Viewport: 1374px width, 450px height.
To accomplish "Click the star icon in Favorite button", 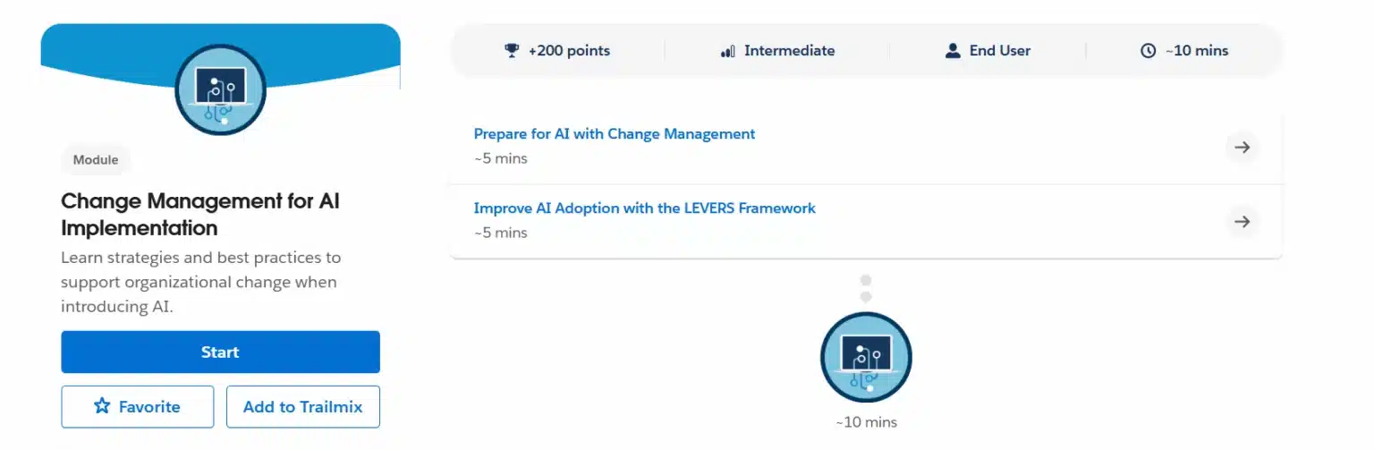I will pyautogui.click(x=102, y=406).
